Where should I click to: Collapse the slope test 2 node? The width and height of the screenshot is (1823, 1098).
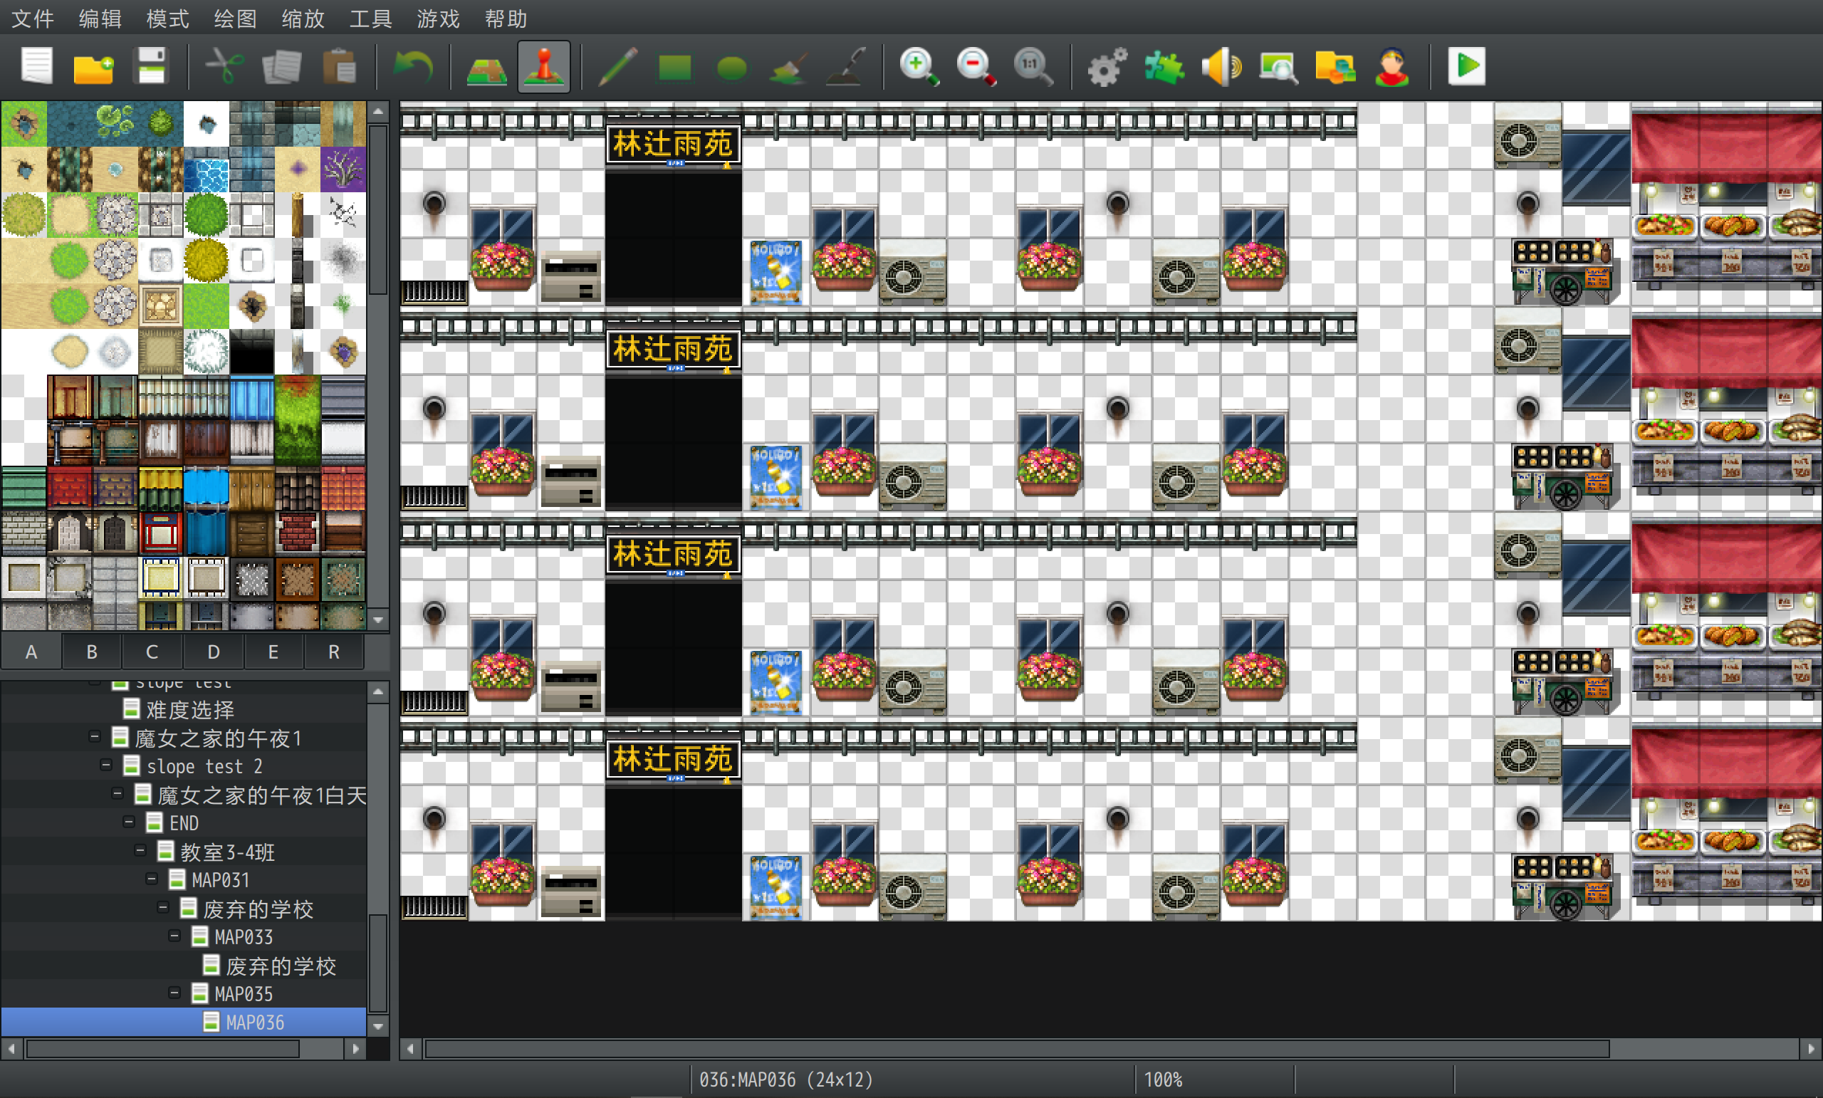106,764
